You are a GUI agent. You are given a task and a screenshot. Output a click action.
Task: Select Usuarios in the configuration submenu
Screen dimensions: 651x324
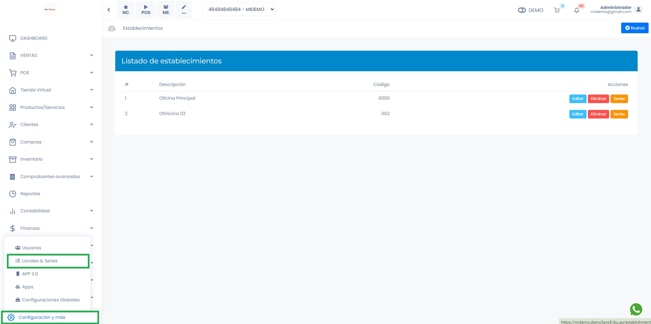tap(32, 248)
